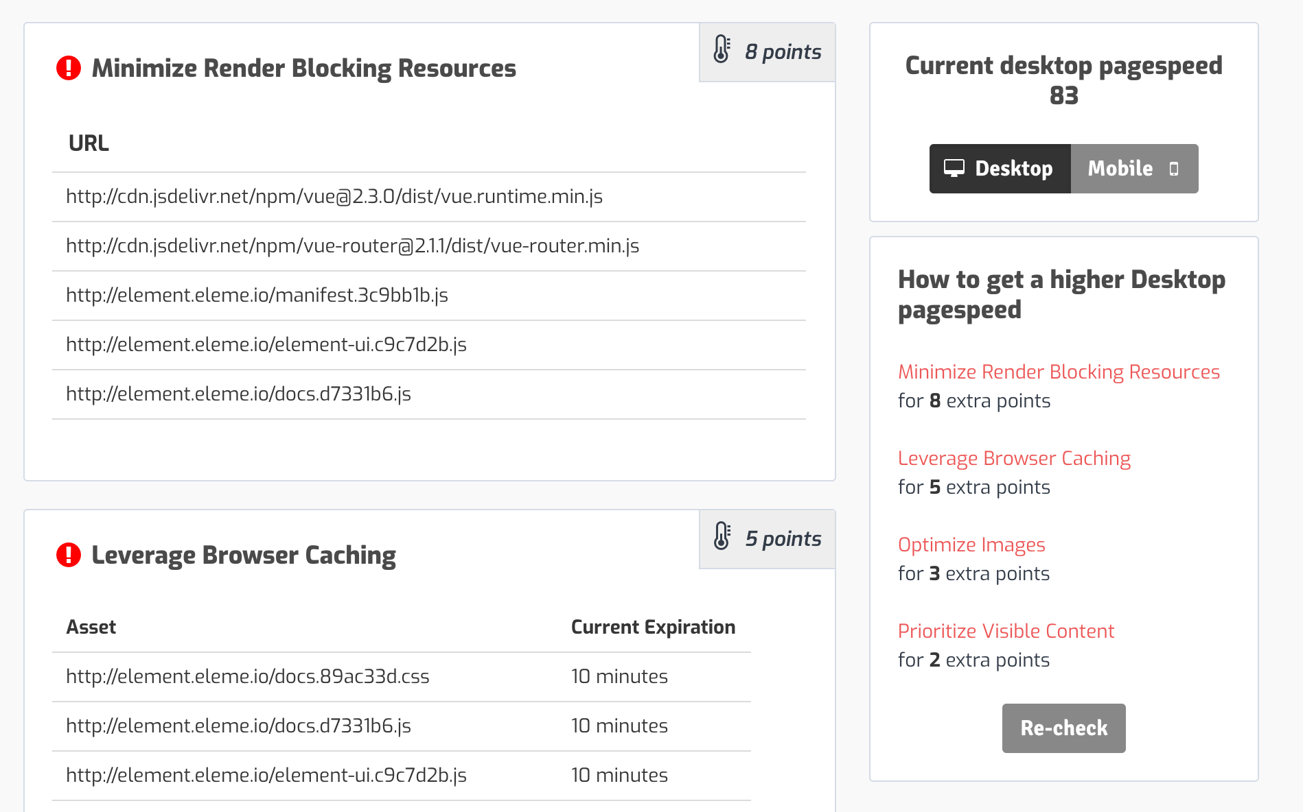Click the phone icon in Mobile toggle
1303x812 pixels.
[x=1174, y=169]
